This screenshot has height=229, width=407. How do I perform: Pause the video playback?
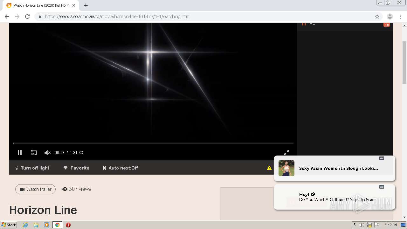pyautogui.click(x=20, y=153)
